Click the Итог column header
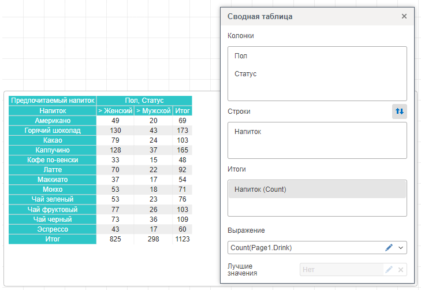Screen dimensions: 421x290 coord(182,110)
